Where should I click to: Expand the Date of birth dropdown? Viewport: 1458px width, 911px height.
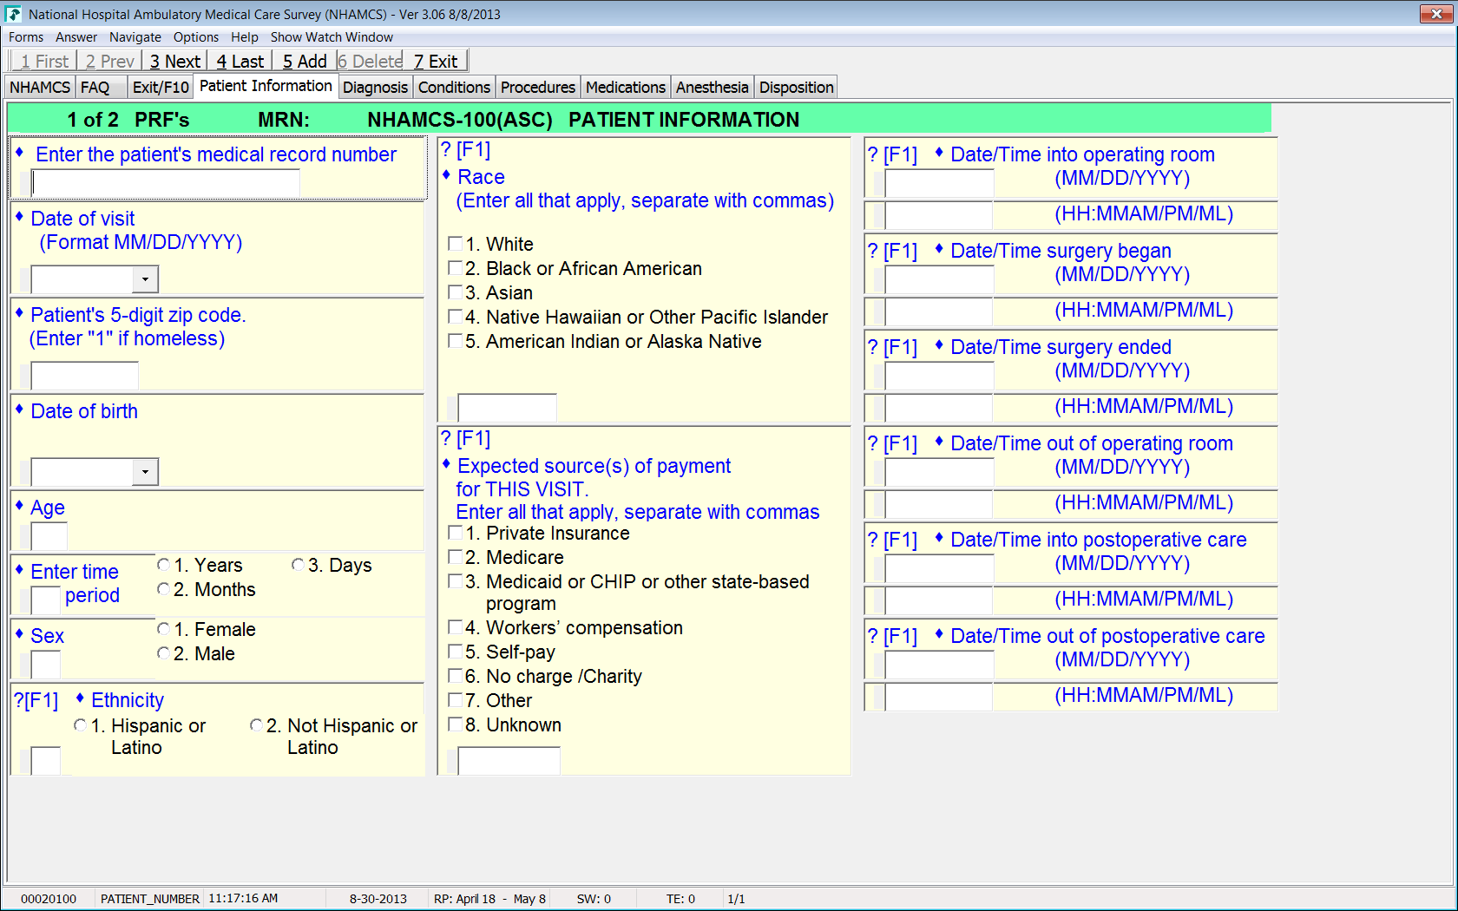pos(145,472)
